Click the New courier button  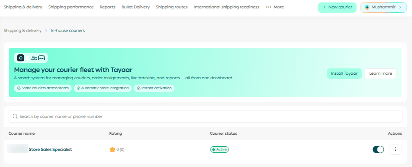pyautogui.click(x=337, y=7)
